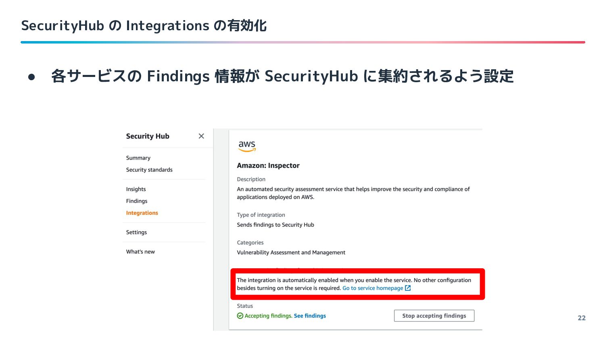Click the Stop accepting findings button
The width and height of the screenshot is (605, 340).
pyautogui.click(x=434, y=316)
